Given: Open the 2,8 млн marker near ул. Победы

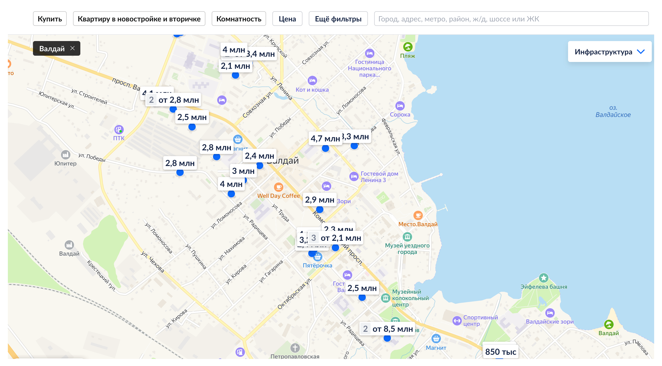Looking at the screenshot, I should point(180,163).
